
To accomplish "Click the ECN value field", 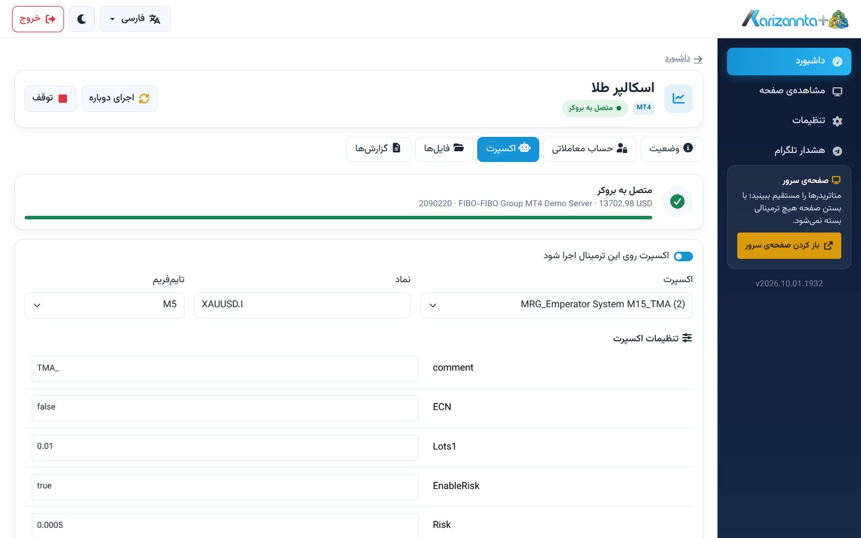I will [225, 408].
